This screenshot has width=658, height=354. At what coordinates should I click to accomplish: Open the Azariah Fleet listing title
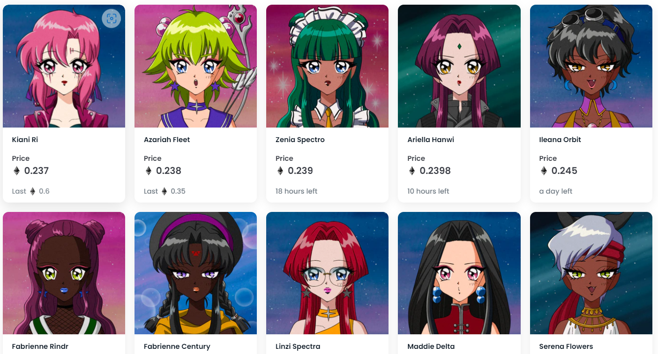(x=167, y=140)
